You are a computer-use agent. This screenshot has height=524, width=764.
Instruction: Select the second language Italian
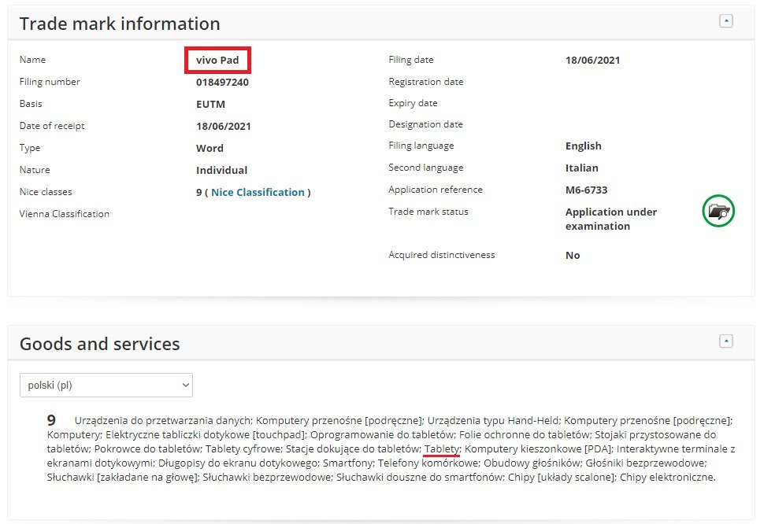[x=582, y=168]
